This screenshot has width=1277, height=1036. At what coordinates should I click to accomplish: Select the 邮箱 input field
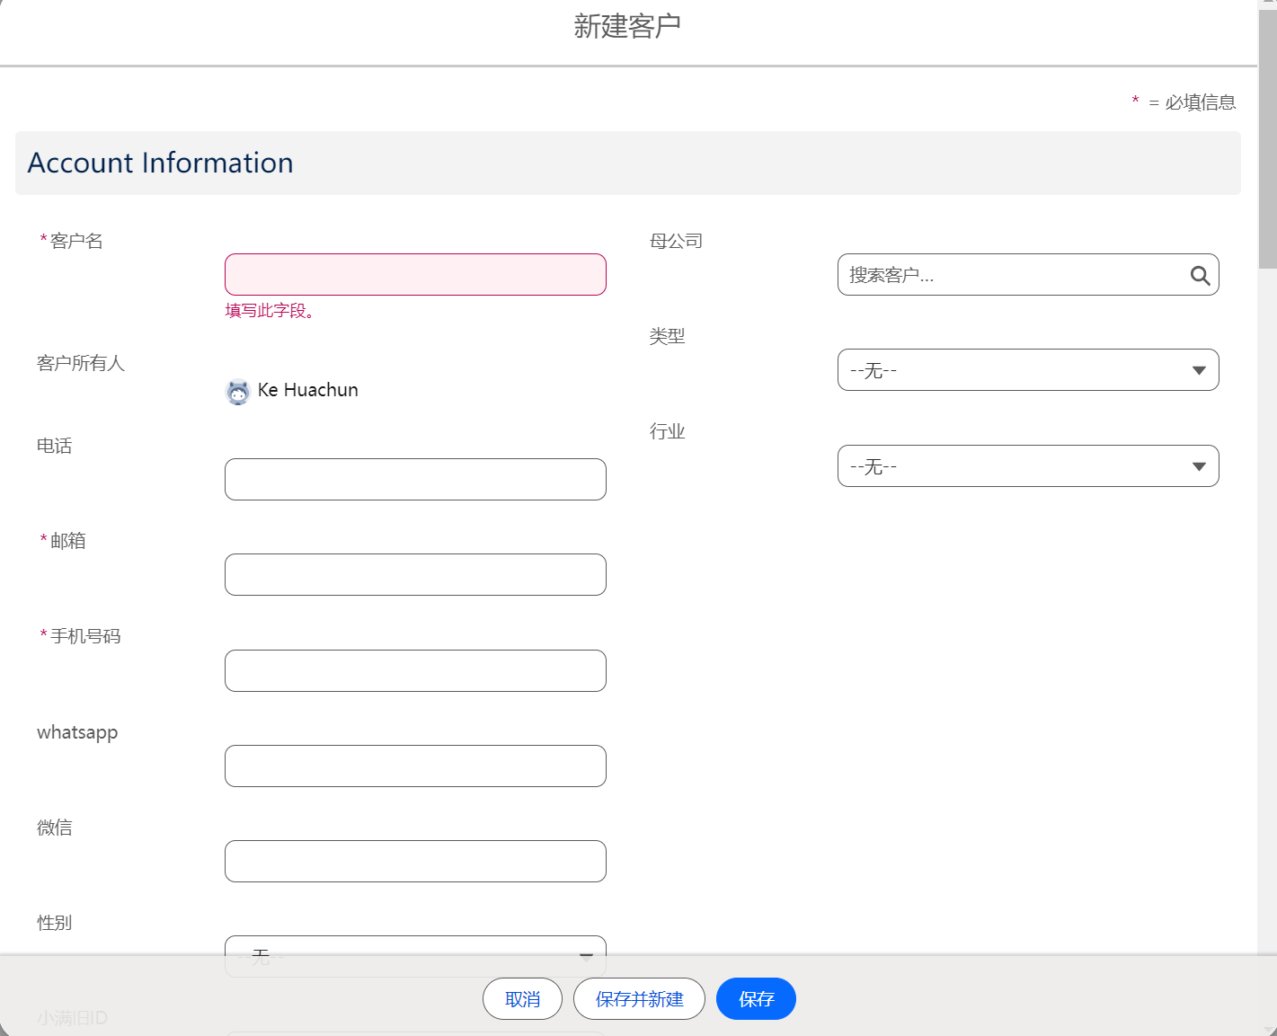pyautogui.click(x=415, y=575)
